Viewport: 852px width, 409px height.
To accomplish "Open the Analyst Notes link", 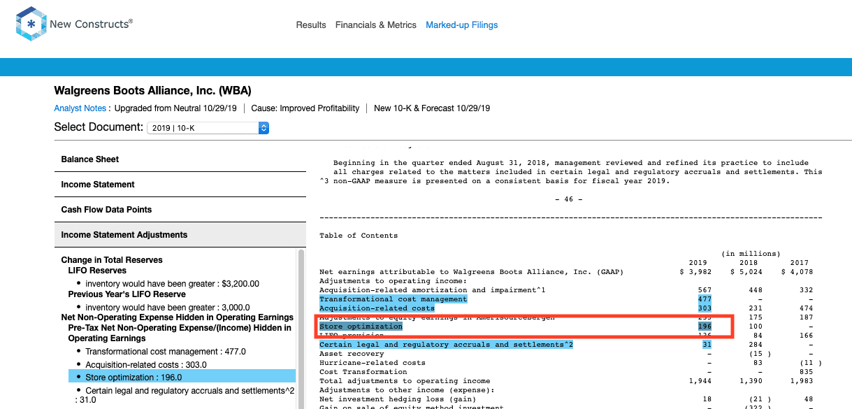I will (80, 108).
